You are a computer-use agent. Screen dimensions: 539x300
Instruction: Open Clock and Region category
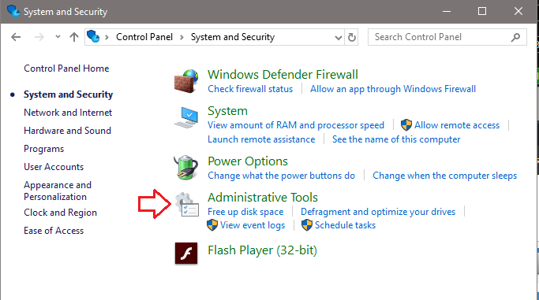point(60,213)
